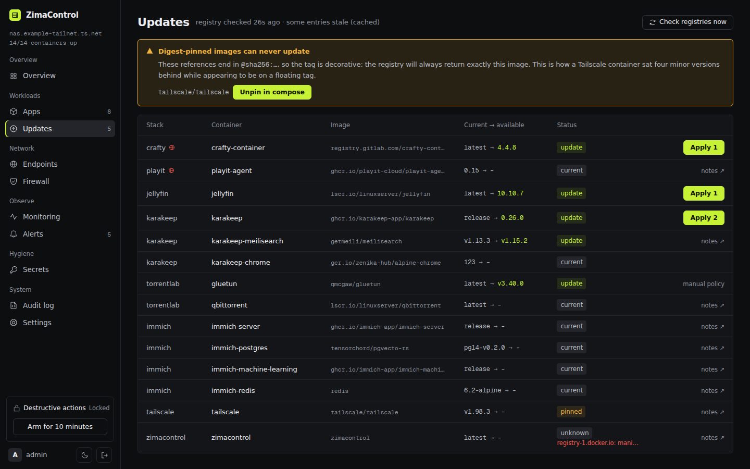This screenshot has height=469, width=750.
Task: Click the red globe icon beside playit
Action: [x=171, y=170]
